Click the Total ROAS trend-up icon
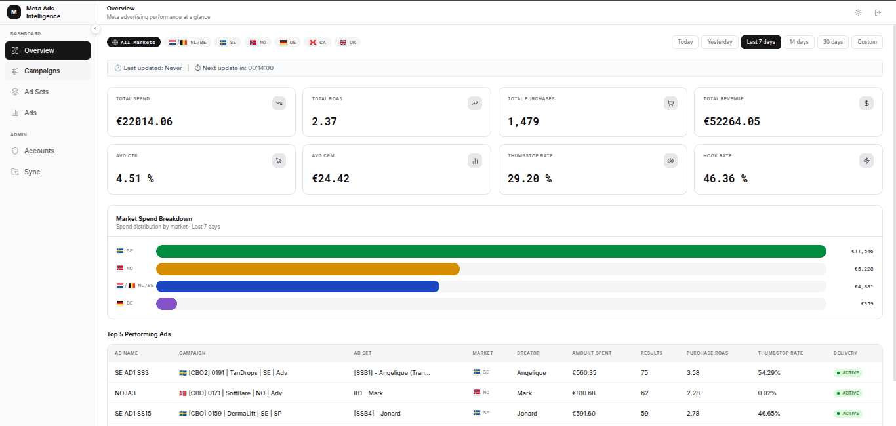Image resolution: width=896 pixels, height=426 pixels. 475,103
